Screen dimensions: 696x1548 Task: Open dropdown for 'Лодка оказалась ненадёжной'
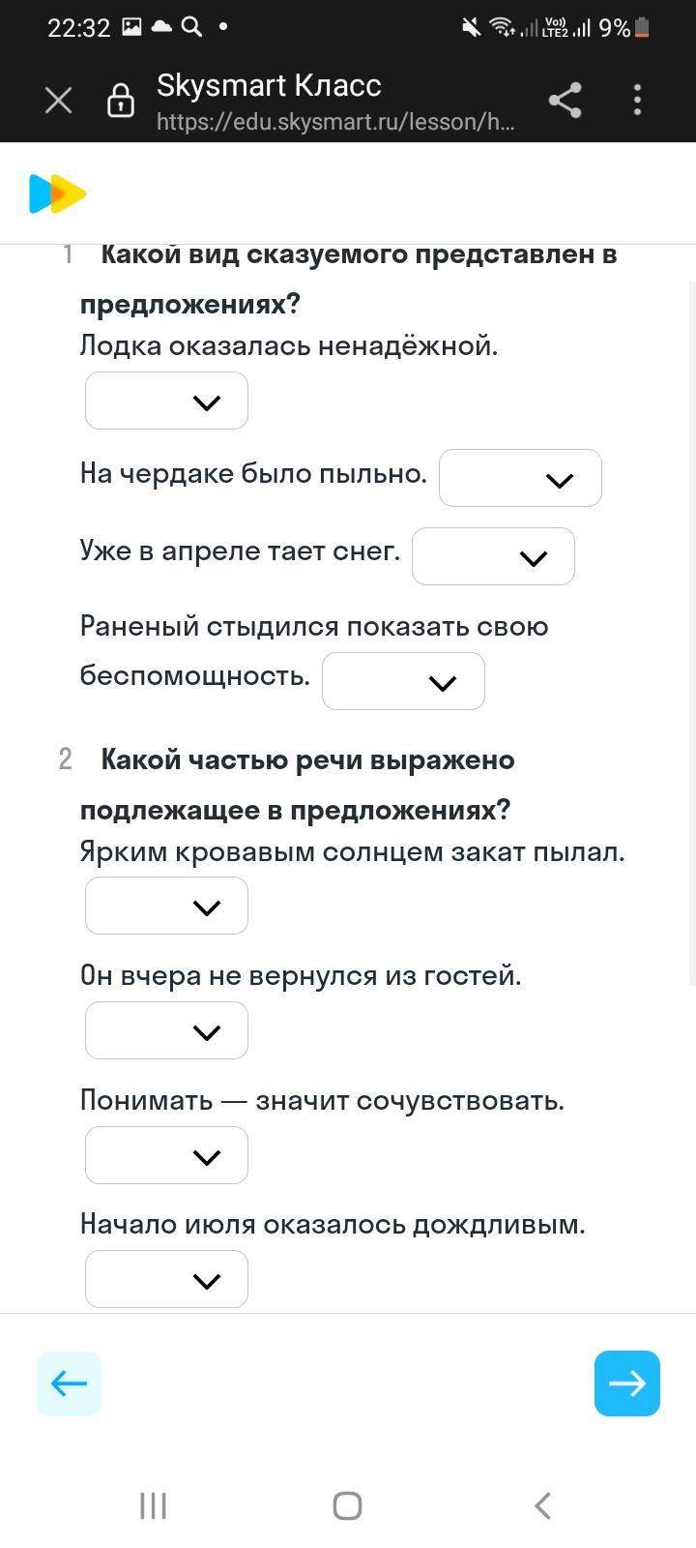tap(166, 401)
